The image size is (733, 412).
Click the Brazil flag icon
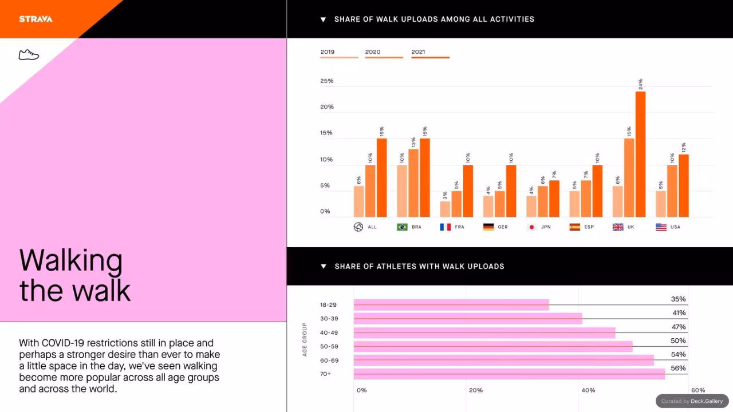coord(402,227)
